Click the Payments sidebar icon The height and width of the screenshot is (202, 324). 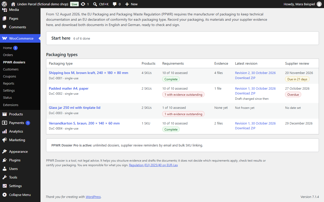click(x=5, y=123)
